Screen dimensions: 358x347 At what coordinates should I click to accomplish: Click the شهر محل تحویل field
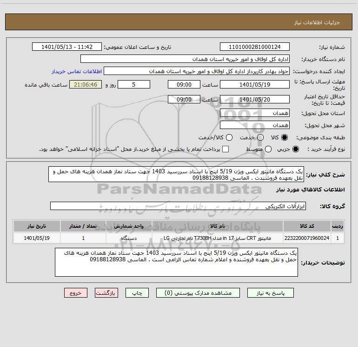tap(255, 125)
